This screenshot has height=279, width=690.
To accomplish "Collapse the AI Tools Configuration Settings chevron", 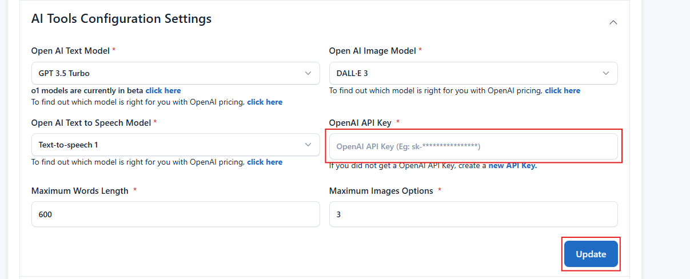I will coord(613,22).
